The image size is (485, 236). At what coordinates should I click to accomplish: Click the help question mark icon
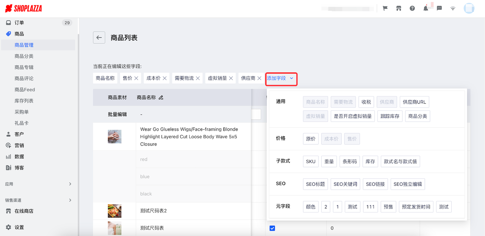click(x=412, y=8)
